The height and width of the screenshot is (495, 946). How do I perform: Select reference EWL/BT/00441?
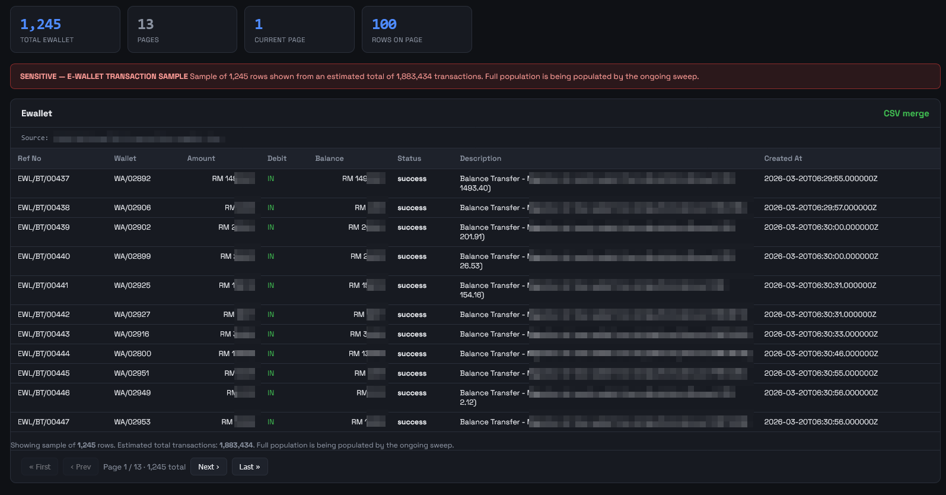click(43, 285)
